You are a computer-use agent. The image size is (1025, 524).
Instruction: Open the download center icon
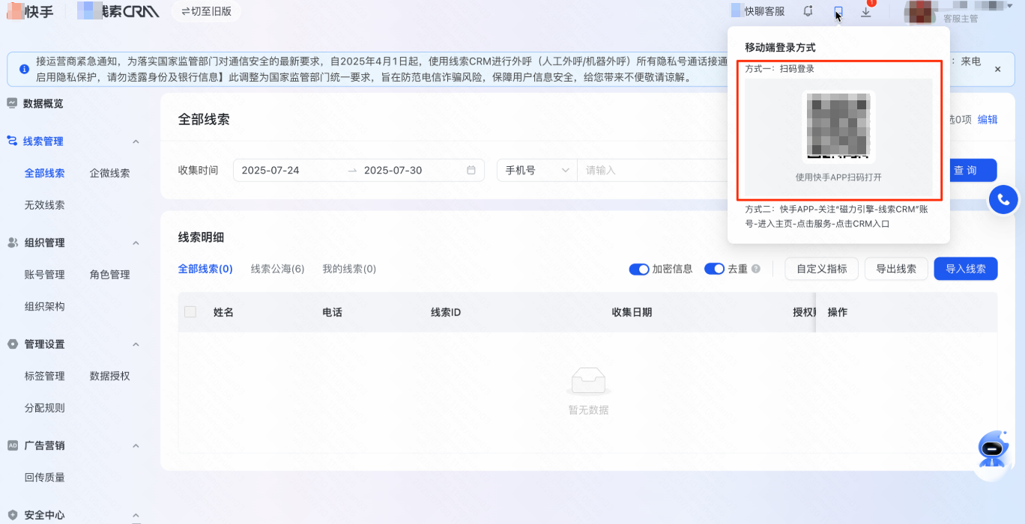pyautogui.click(x=866, y=11)
